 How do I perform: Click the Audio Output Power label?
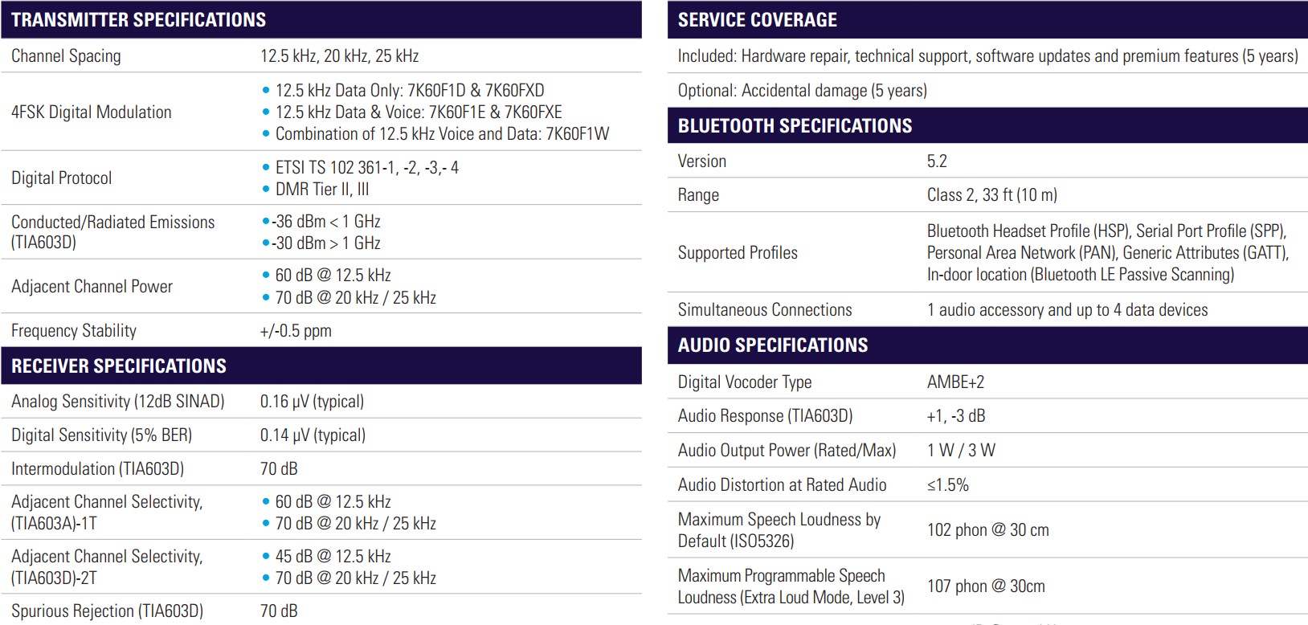tap(787, 451)
